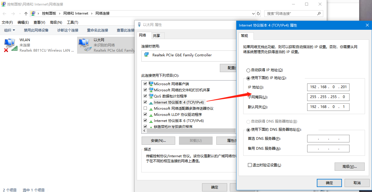Open recent locations dropdown beside forward arrow
The height and width of the screenshot is (192, 372).
(20, 14)
